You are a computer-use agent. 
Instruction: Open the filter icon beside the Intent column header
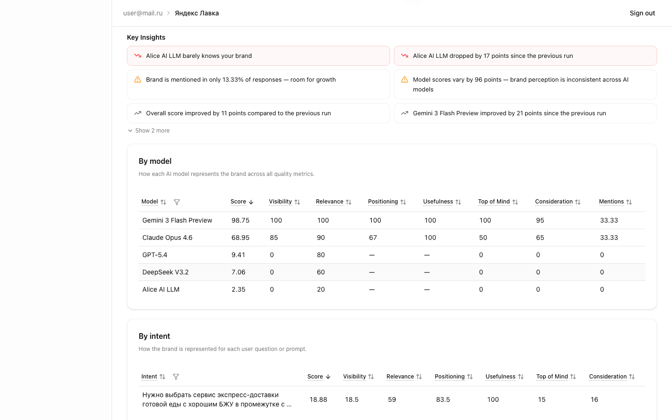tap(176, 377)
